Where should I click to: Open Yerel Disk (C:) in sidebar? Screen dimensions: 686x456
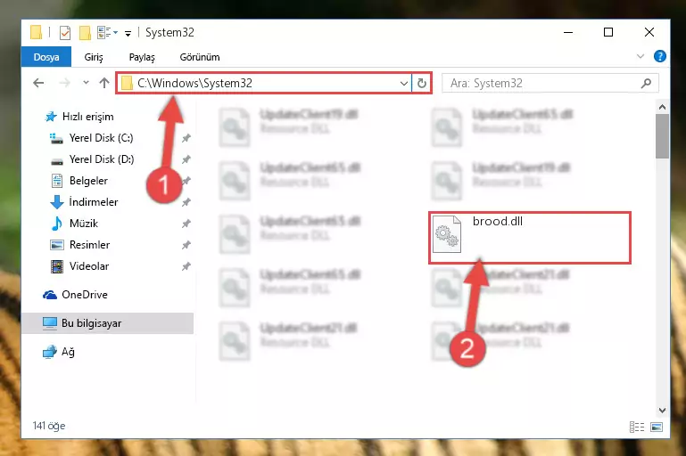101,138
